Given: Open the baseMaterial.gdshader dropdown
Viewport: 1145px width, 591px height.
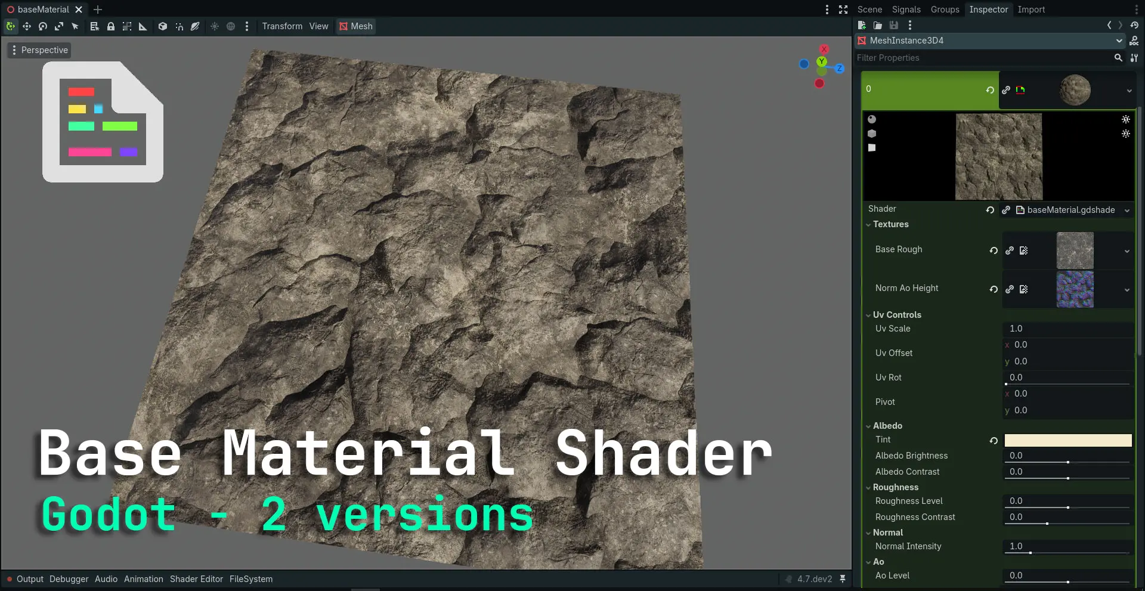Looking at the screenshot, I should (1127, 210).
